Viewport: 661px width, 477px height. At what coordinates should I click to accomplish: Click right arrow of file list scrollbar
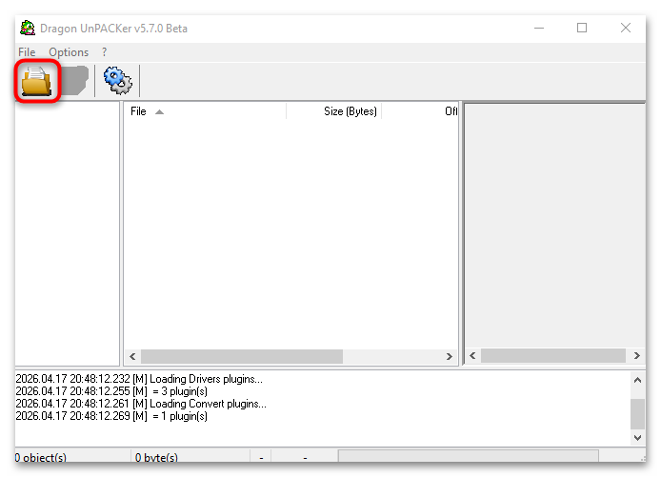pos(450,356)
